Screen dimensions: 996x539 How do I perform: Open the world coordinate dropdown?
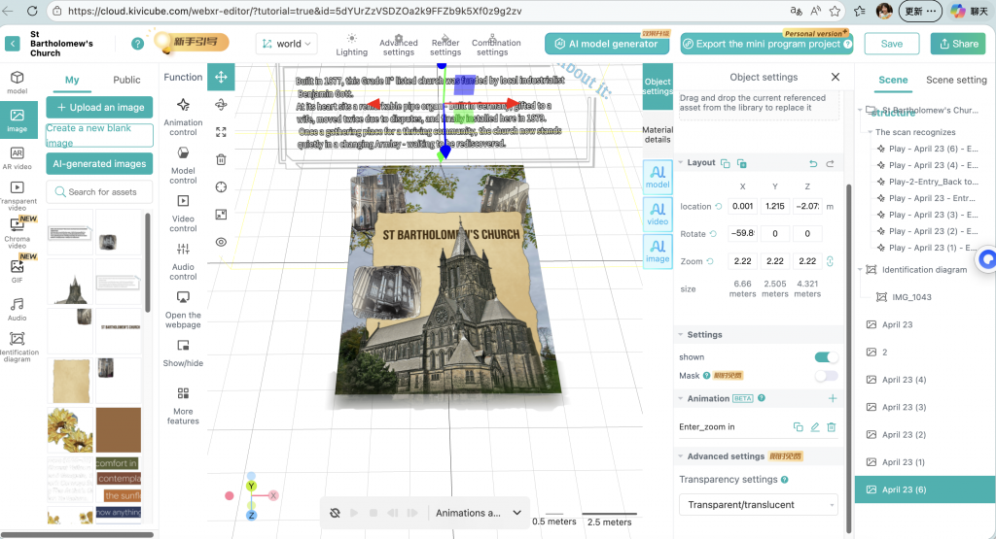coord(287,44)
